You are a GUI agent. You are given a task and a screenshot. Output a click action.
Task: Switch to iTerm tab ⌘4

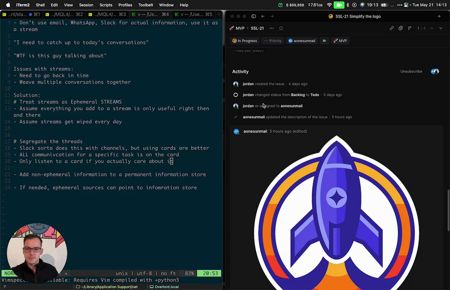151,14
